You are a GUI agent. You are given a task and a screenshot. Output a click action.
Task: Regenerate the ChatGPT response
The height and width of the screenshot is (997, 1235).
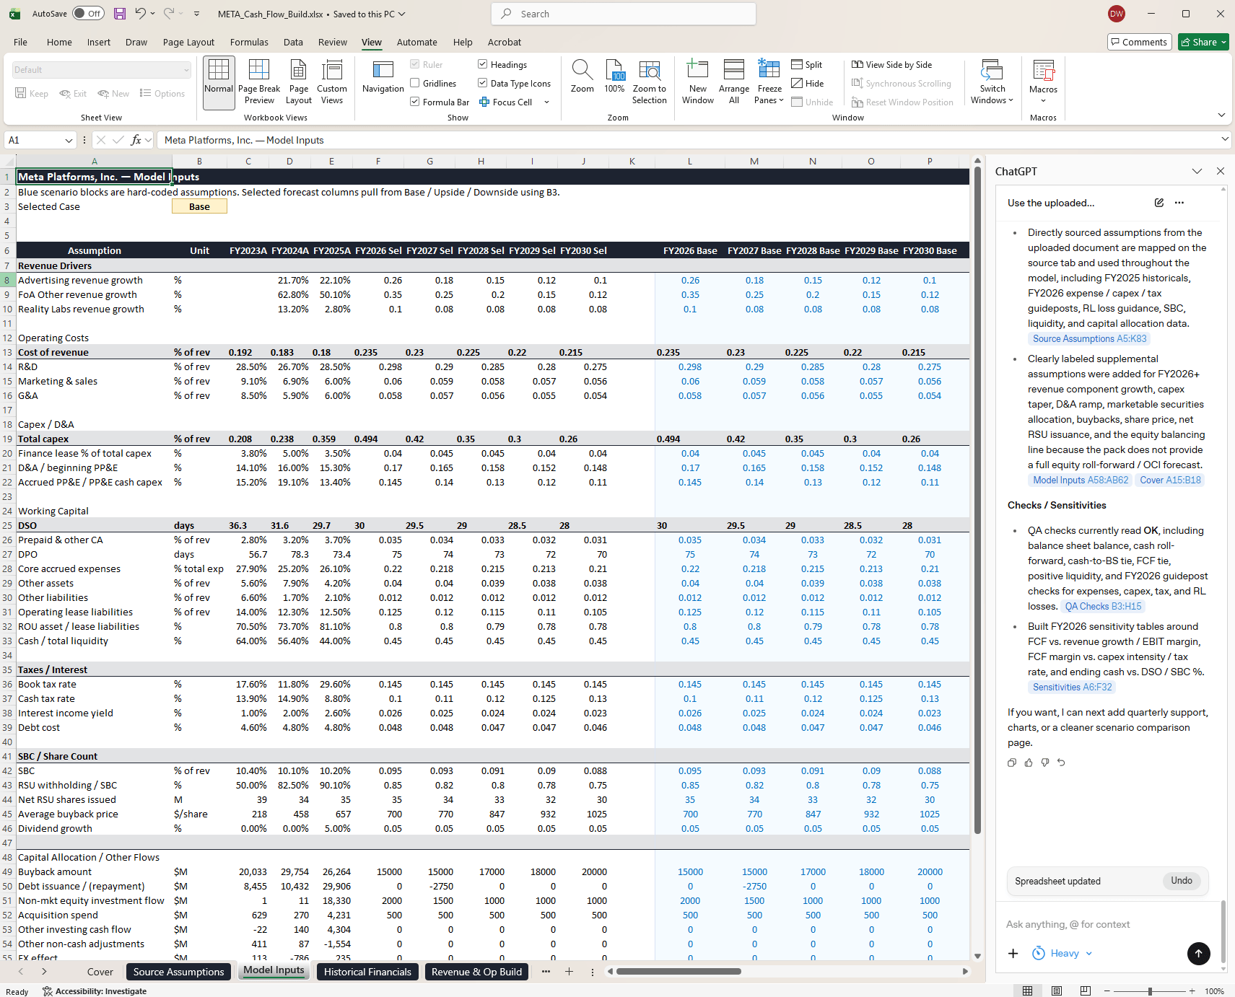tap(1061, 763)
